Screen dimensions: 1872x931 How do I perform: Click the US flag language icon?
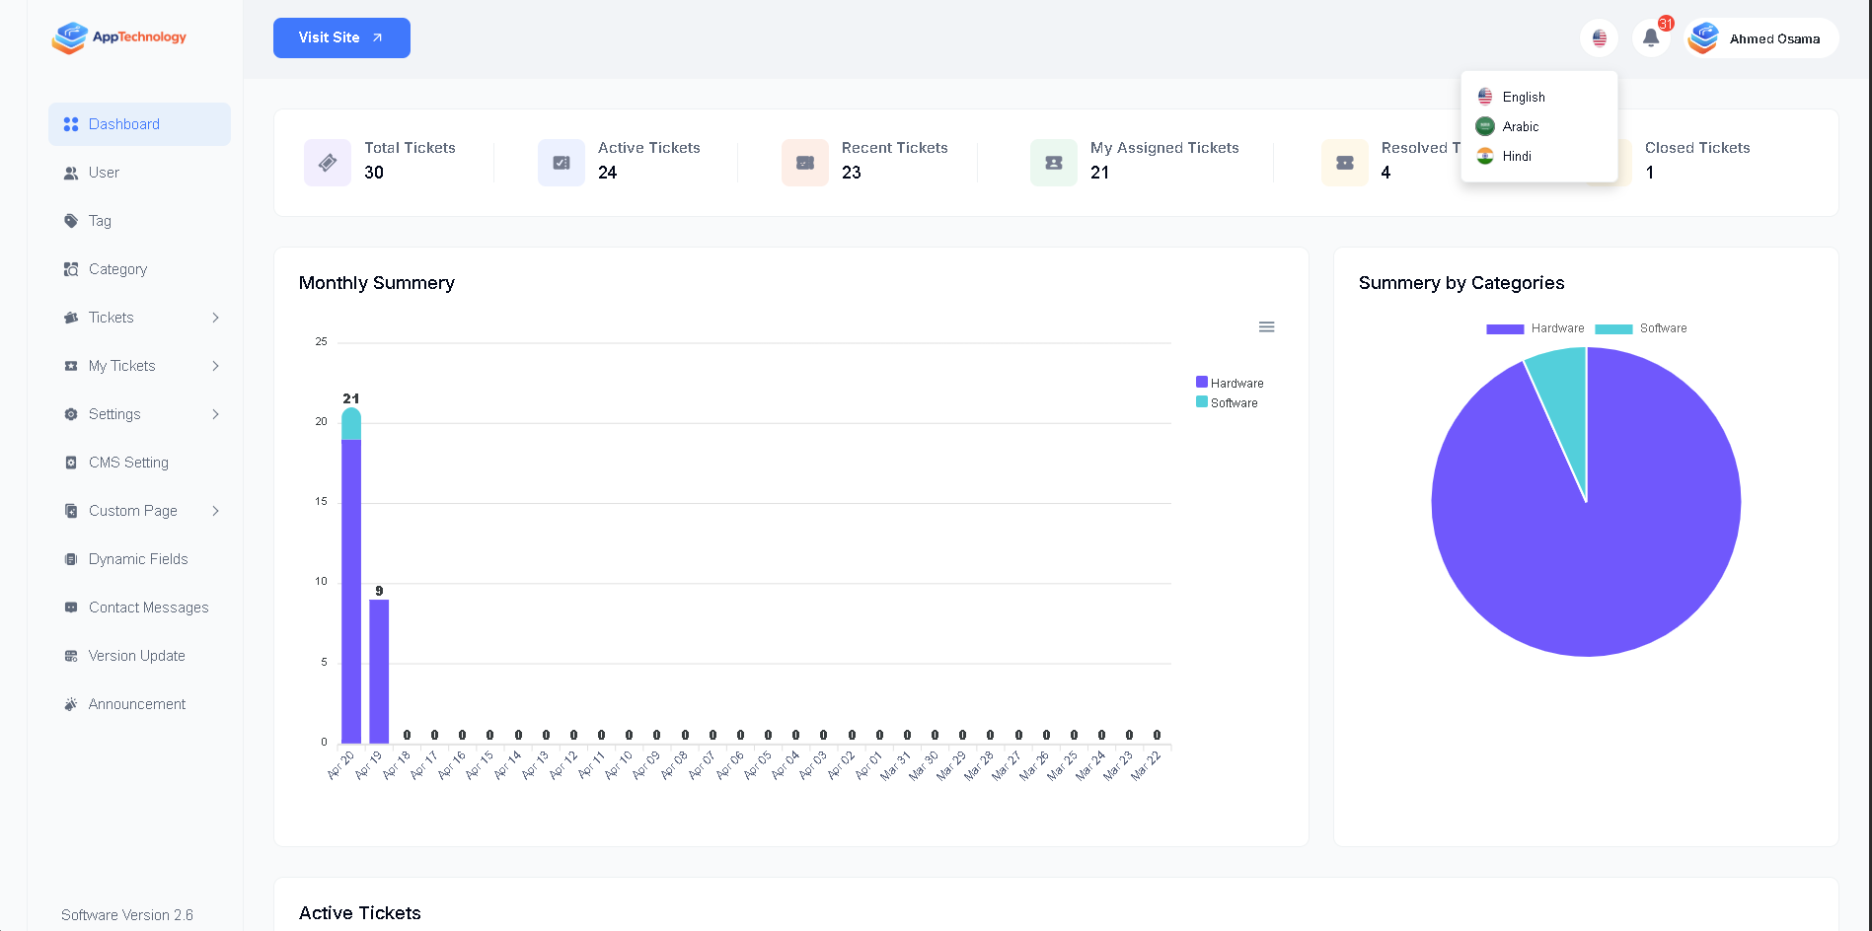[1599, 38]
